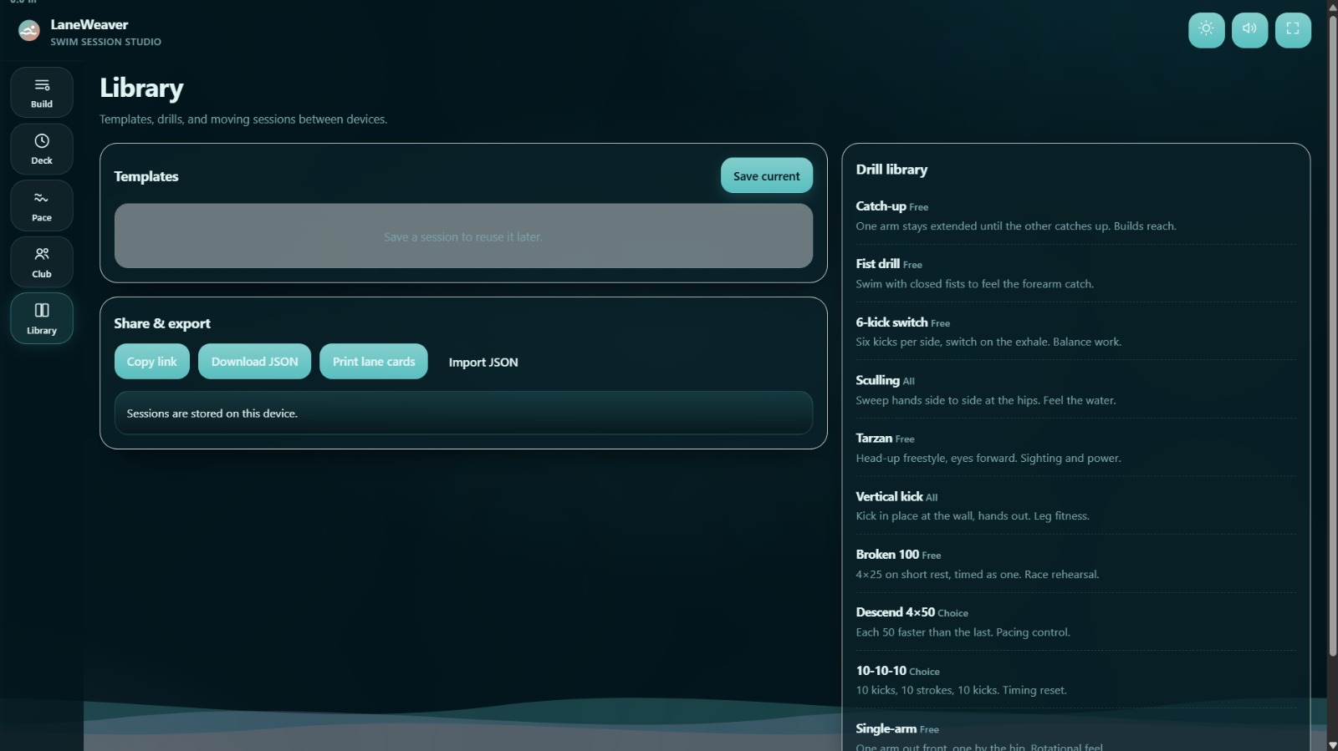
Task: Toggle the light theme sun icon
Action: pyautogui.click(x=1206, y=29)
